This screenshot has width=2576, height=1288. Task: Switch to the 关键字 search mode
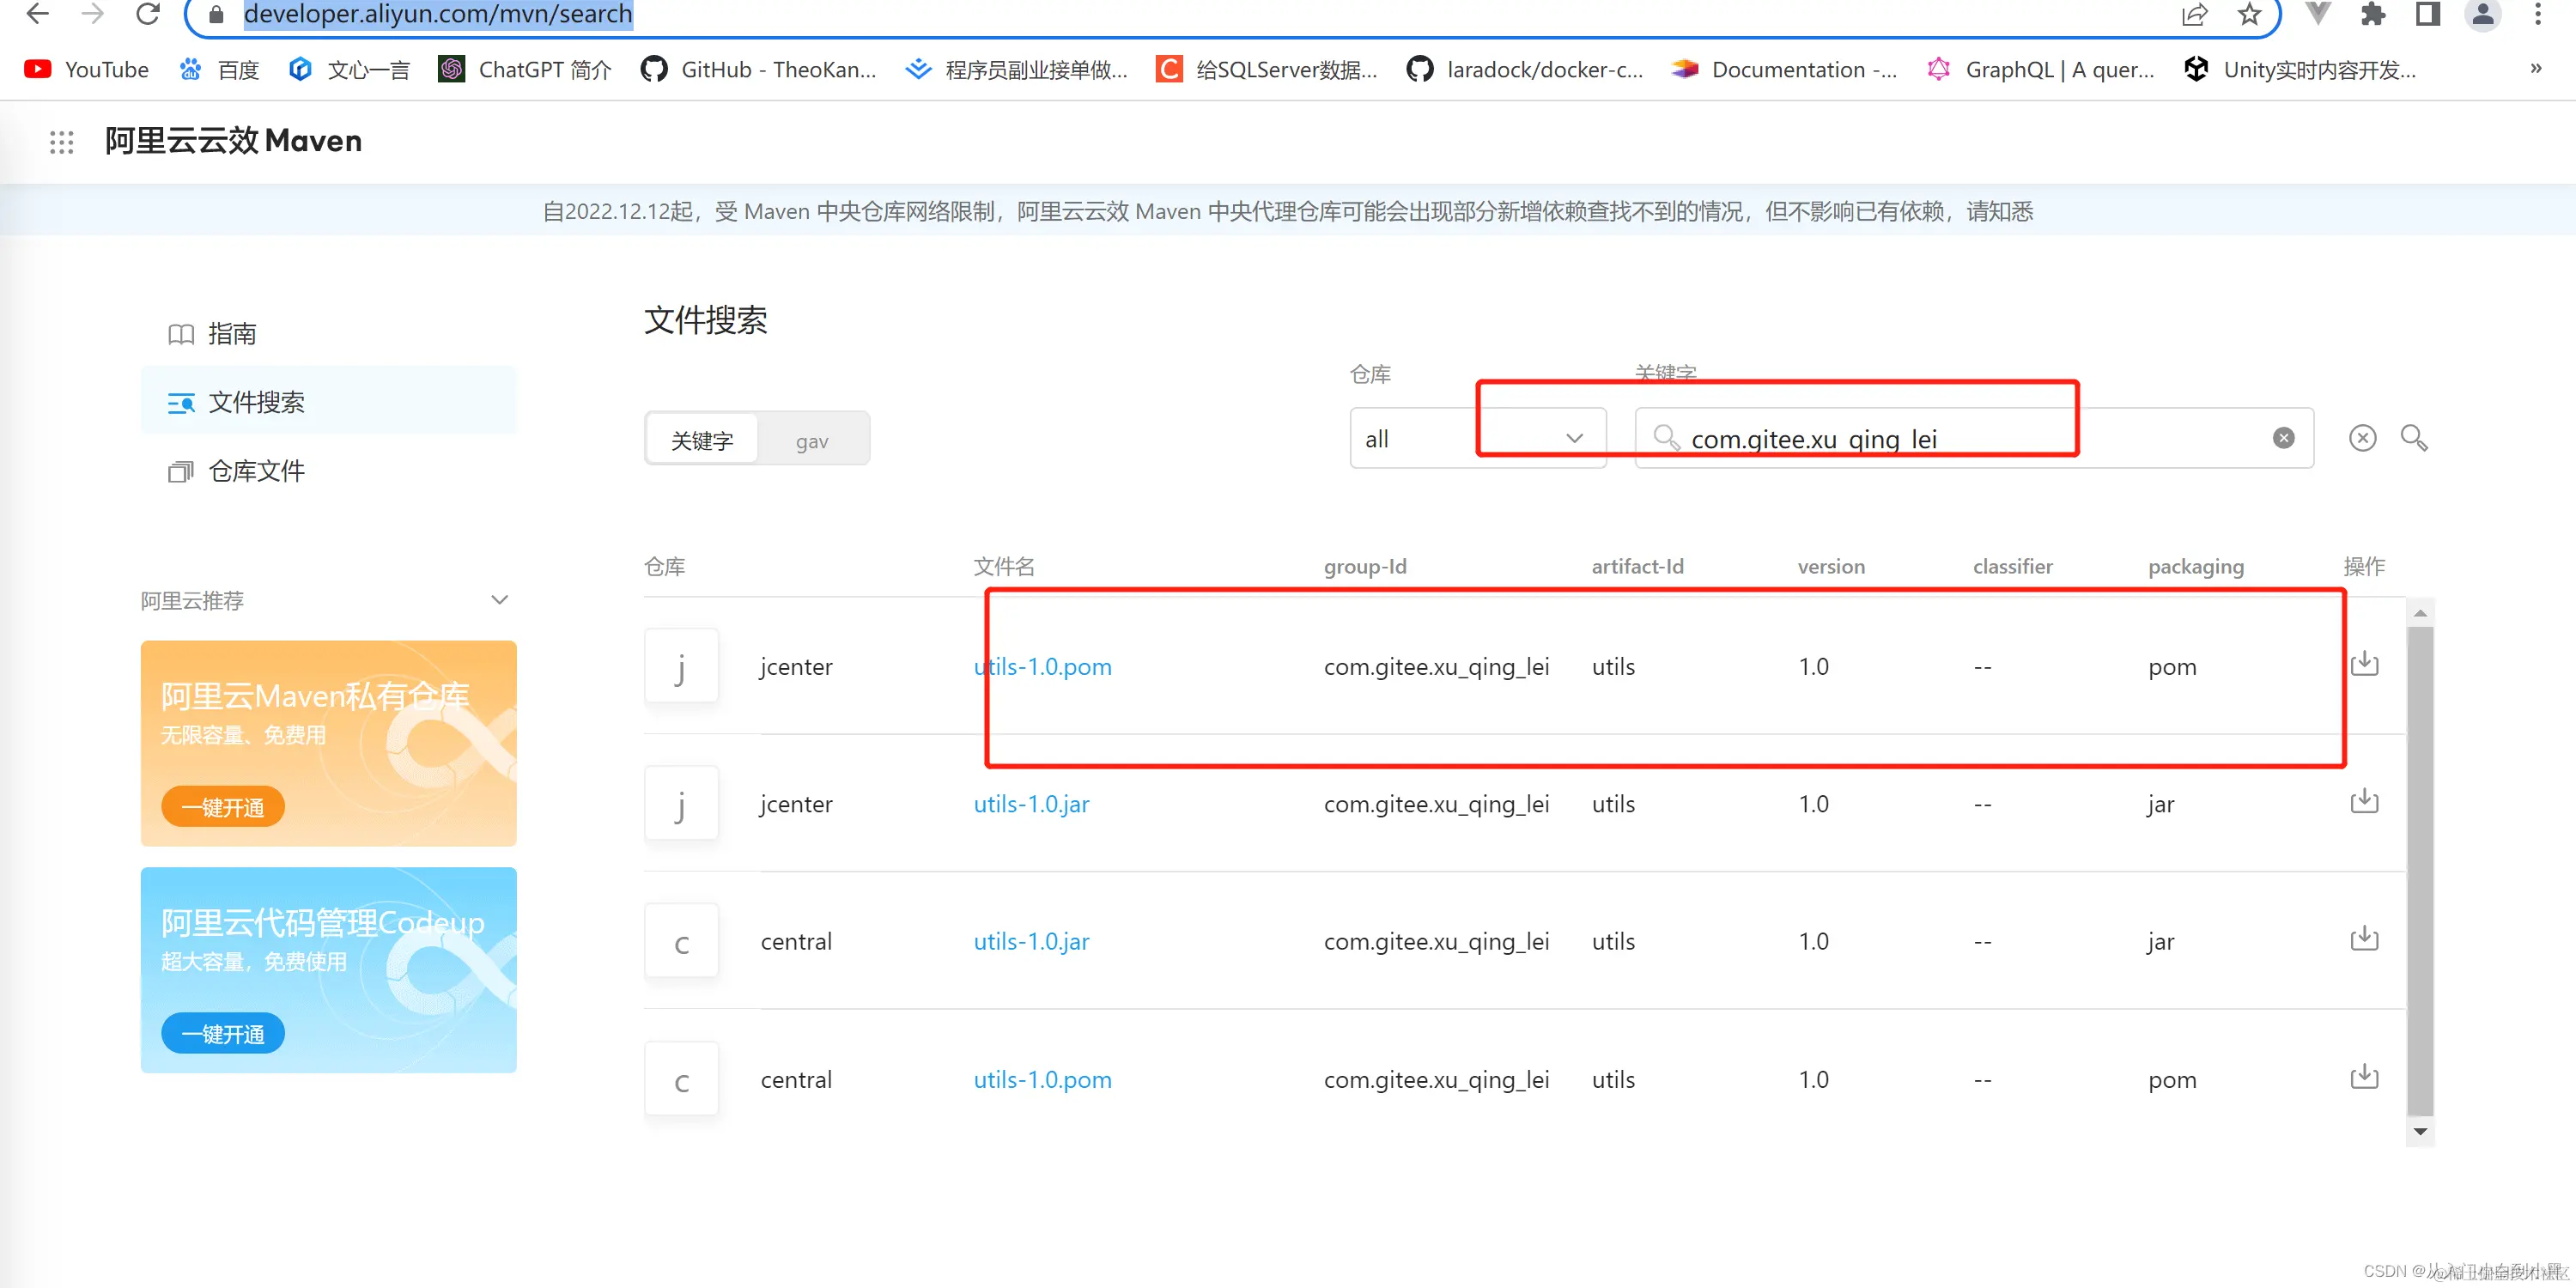click(x=702, y=440)
